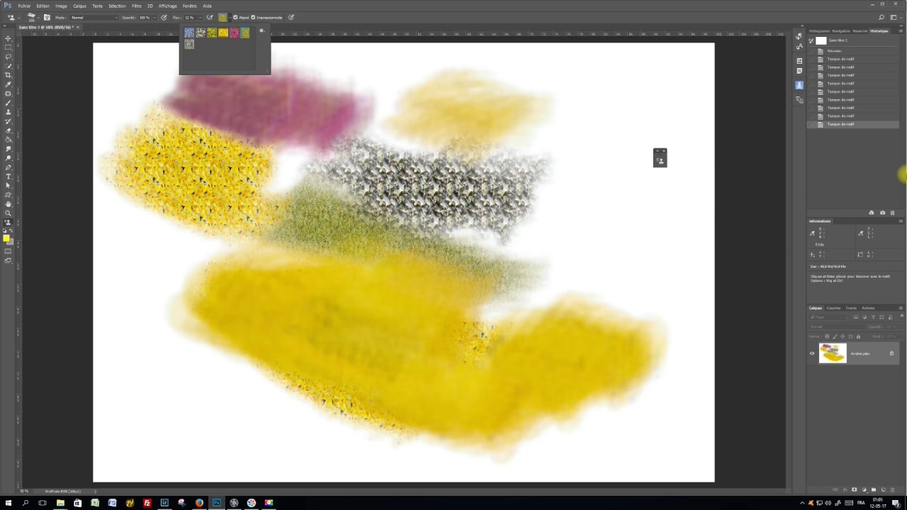907x510 pixels.
Task: Select the Crop tool
Action: pyautogui.click(x=9, y=75)
